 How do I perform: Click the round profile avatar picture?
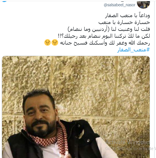point(143,5)
